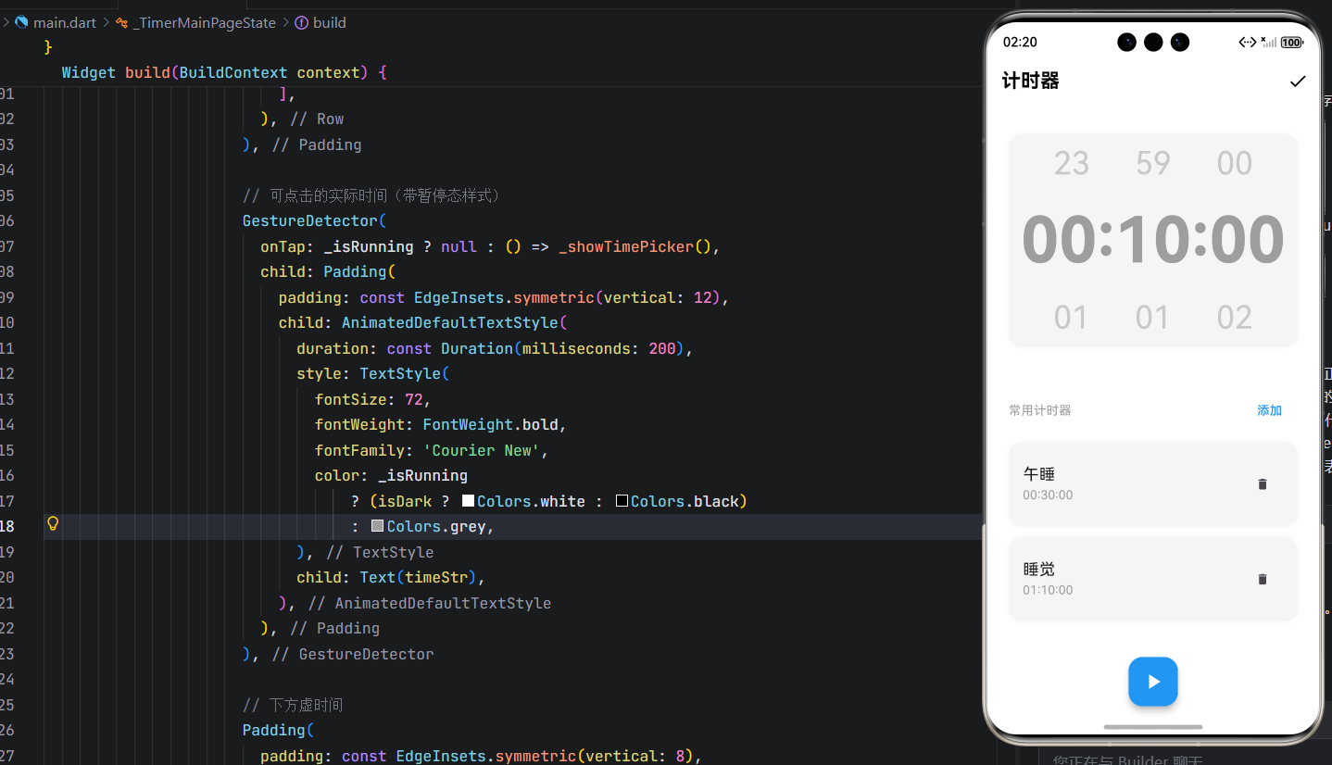Image resolution: width=1332 pixels, height=765 pixels.
Task: Click the phone status bar clock 02:20
Action: coord(1020,43)
